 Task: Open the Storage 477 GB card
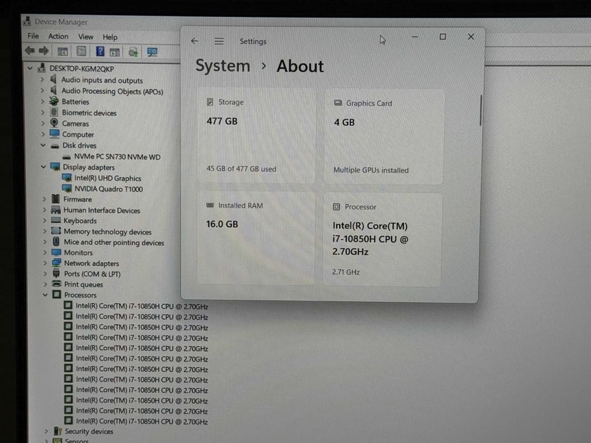[257, 136]
